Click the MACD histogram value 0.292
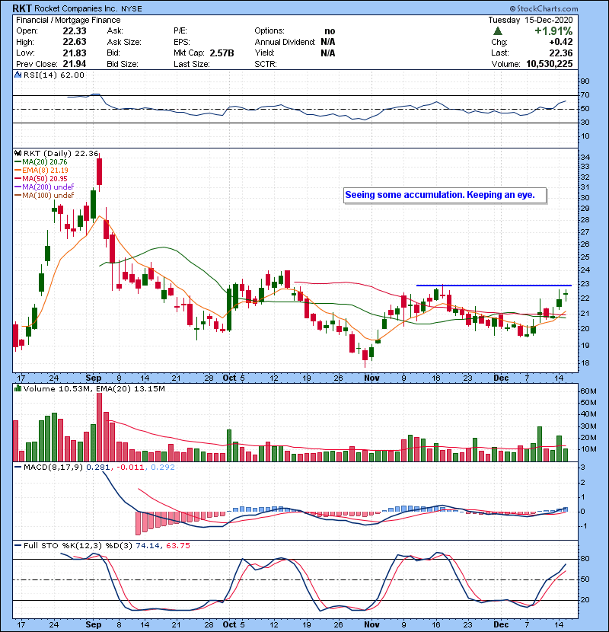The image size is (609, 632). [x=163, y=468]
